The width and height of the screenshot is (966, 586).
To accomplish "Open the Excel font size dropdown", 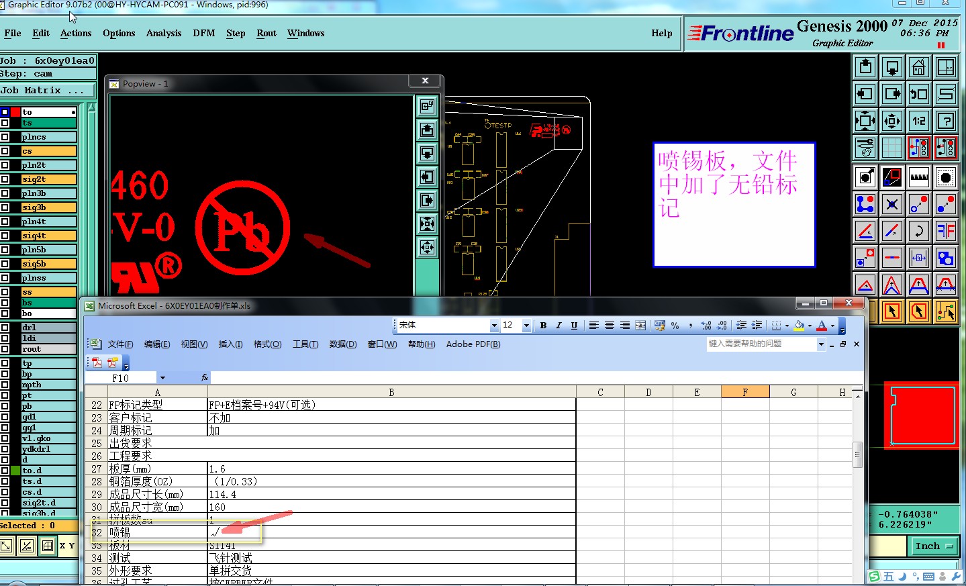I will click(x=526, y=326).
